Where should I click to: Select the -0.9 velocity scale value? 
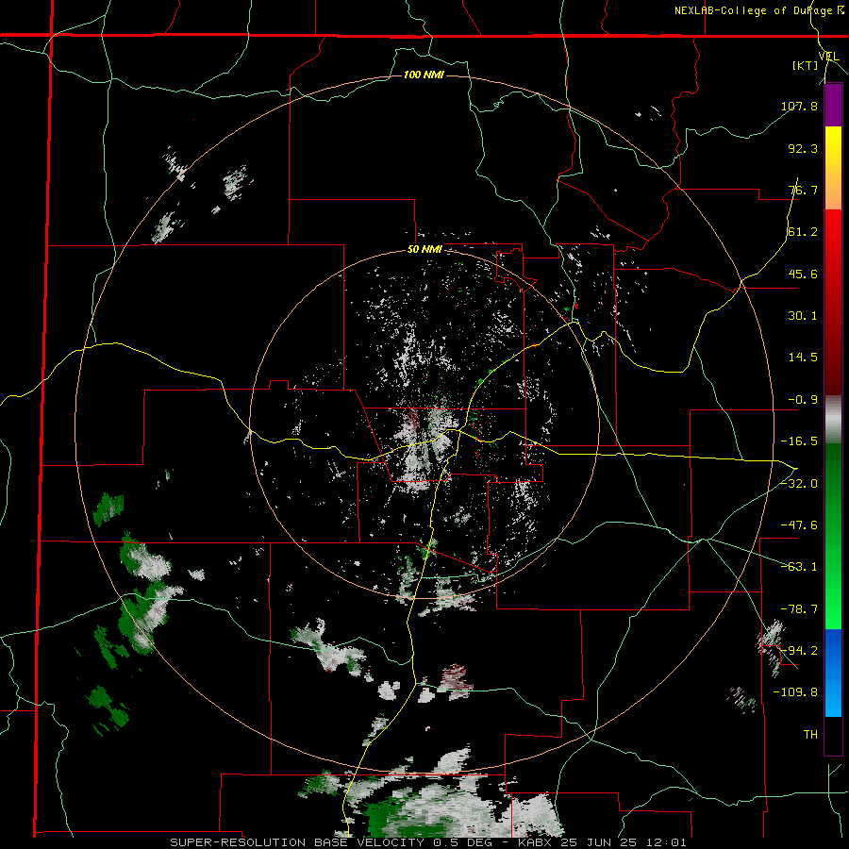(803, 400)
